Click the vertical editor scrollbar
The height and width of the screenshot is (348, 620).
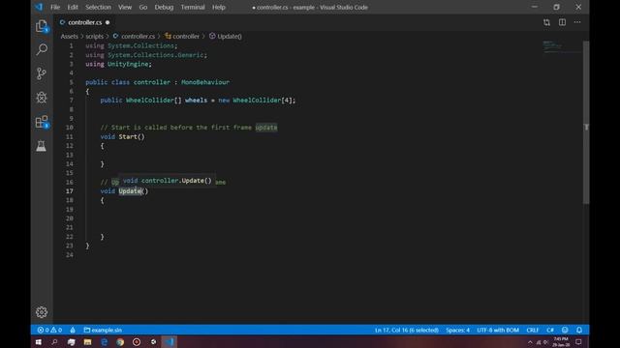coord(586,123)
